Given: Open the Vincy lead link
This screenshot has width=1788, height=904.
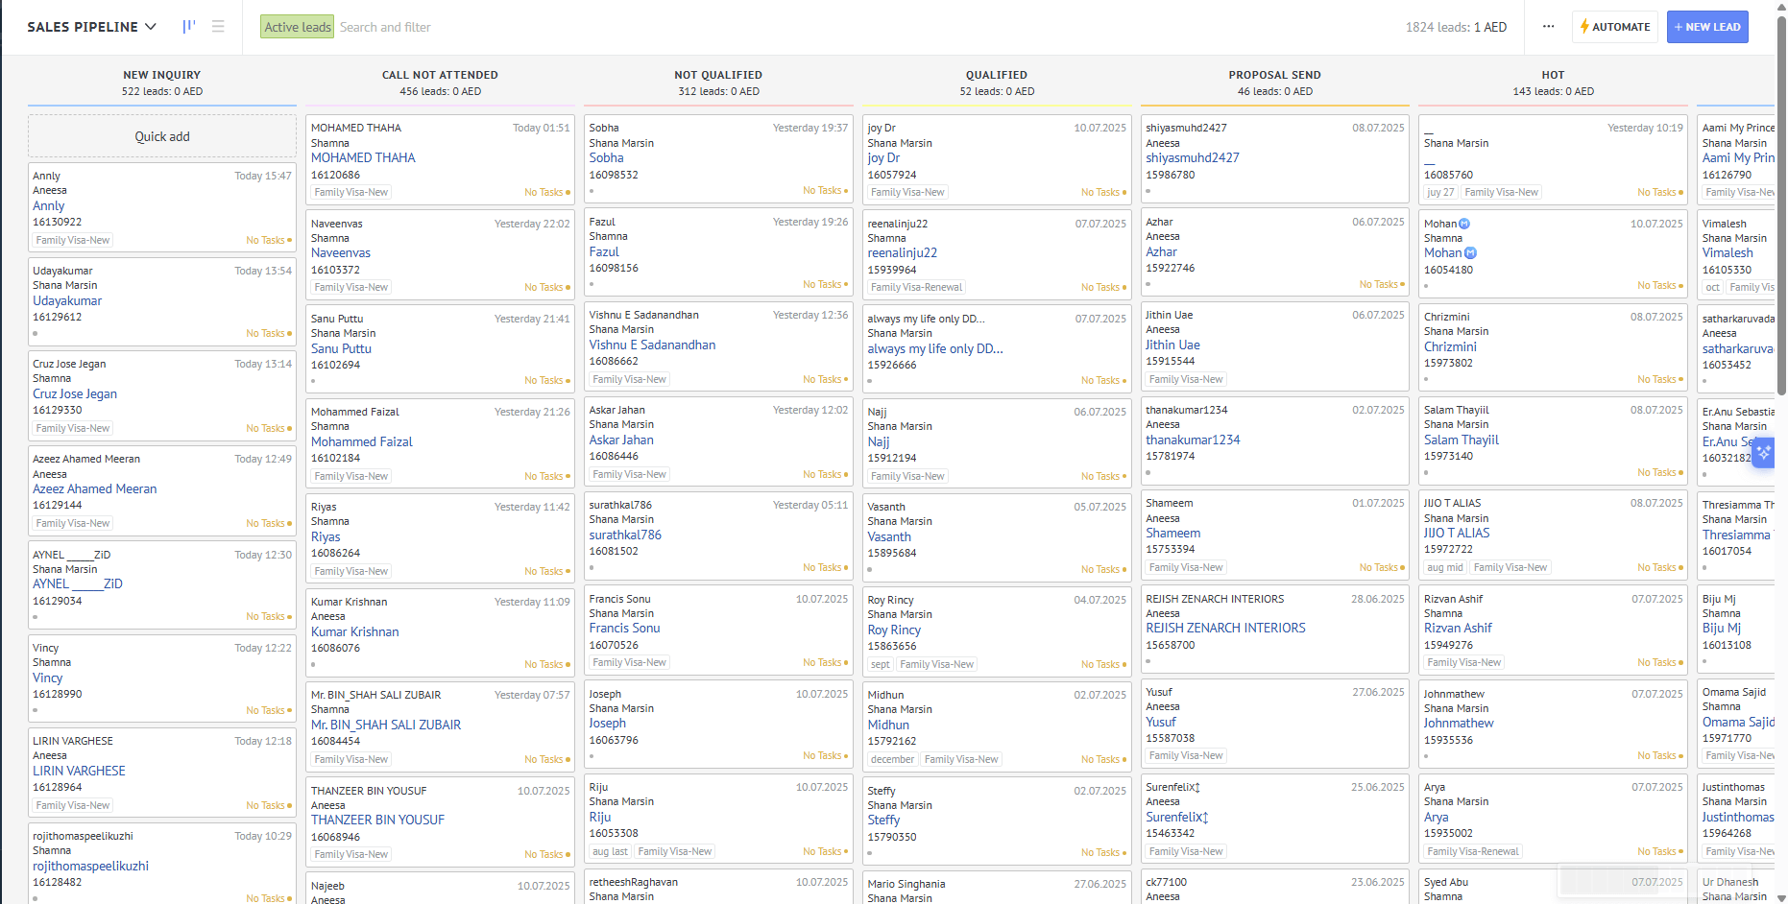Looking at the screenshot, I should coord(47,678).
